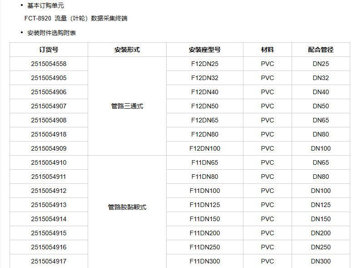Screen dimensions: 357x268
Task: Click the 安装形式 column header
Action: [127, 50]
